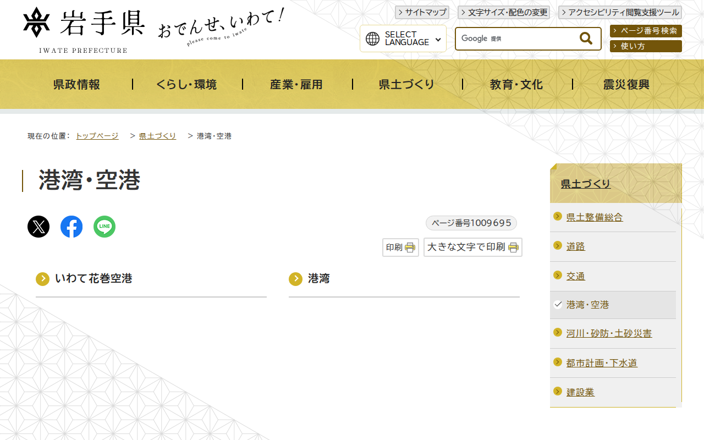Click the 港湾・空港 page heading

point(90,180)
